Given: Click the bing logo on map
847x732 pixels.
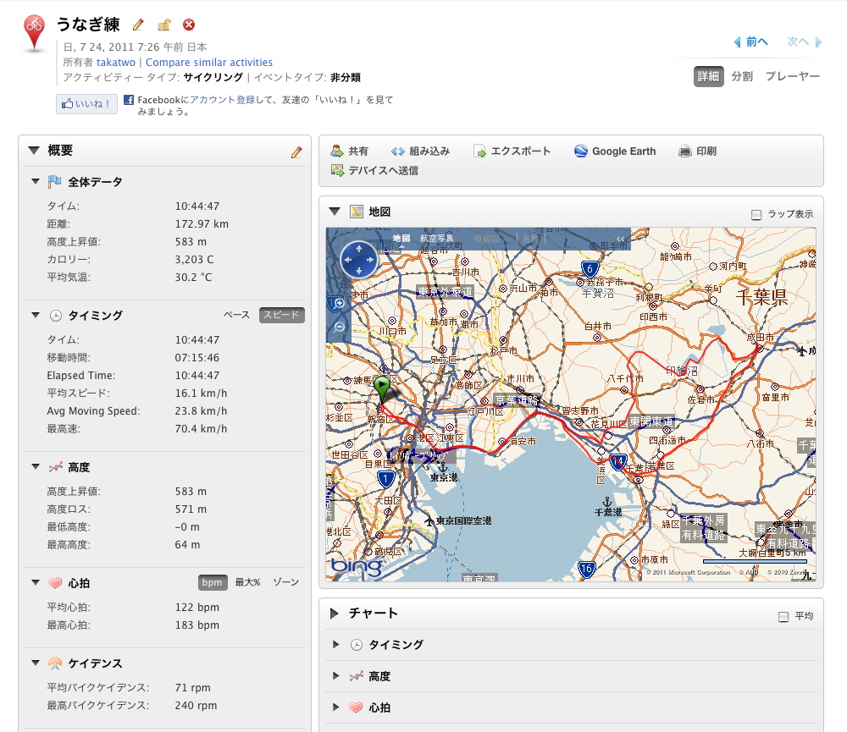Looking at the screenshot, I should (357, 566).
